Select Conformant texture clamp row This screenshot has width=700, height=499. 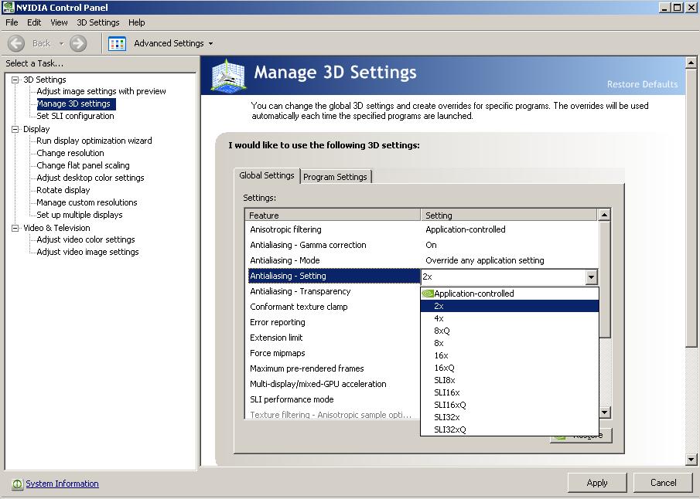click(x=333, y=307)
